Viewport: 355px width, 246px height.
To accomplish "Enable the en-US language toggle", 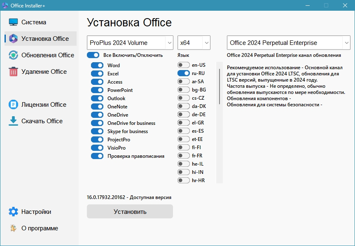I will pyautogui.click(x=183, y=65).
